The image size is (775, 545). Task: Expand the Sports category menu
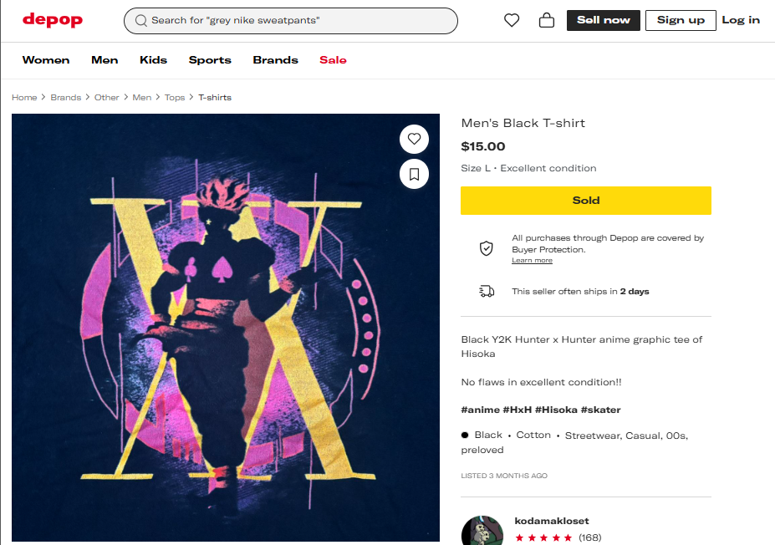(210, 60)
